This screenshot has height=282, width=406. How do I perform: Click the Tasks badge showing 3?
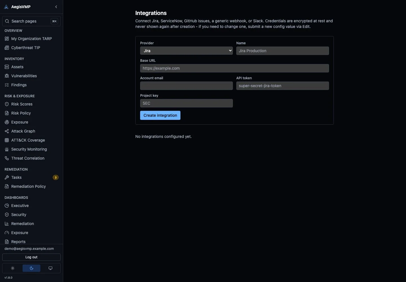click(x=56, y=177)
